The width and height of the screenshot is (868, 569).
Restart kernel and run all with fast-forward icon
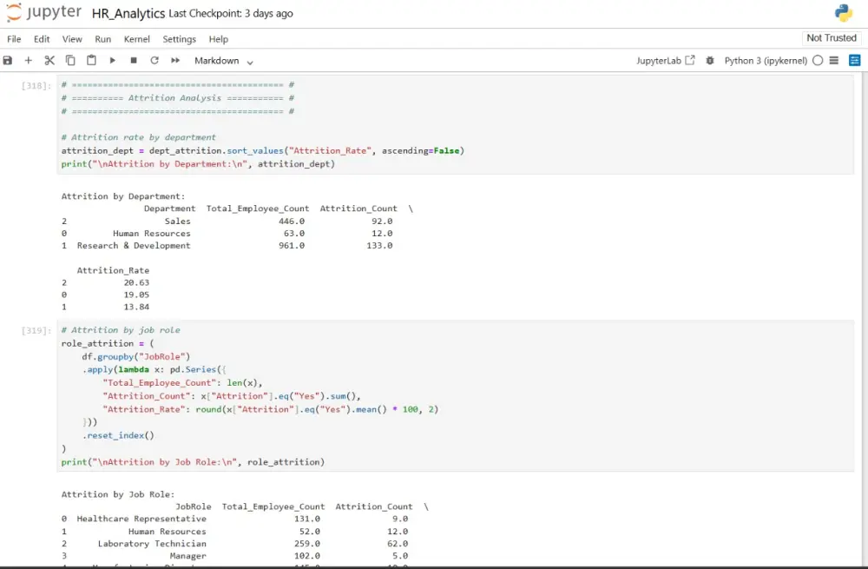[x=174, y=60]
